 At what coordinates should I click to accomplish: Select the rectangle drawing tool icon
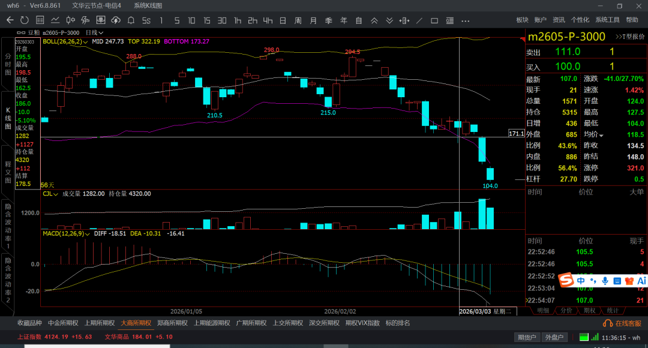(x=434, y=20)
